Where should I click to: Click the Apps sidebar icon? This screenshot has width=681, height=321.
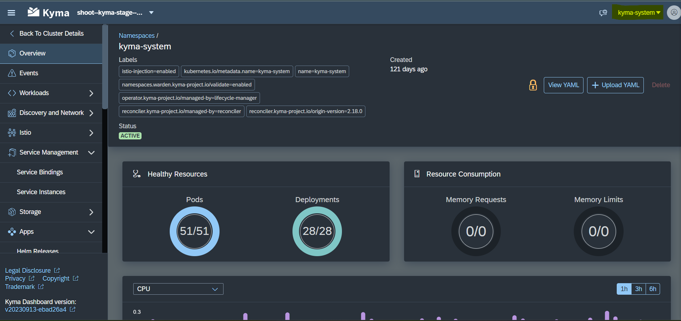coord(12,232)
